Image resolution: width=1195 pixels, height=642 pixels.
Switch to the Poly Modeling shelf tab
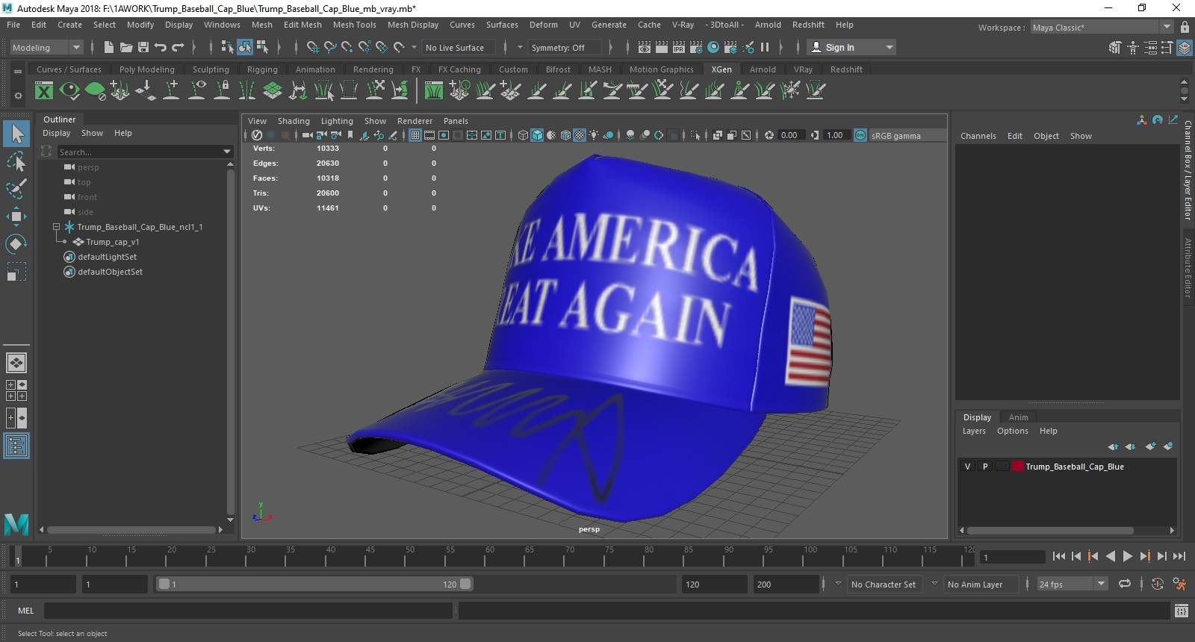point(146,69)
